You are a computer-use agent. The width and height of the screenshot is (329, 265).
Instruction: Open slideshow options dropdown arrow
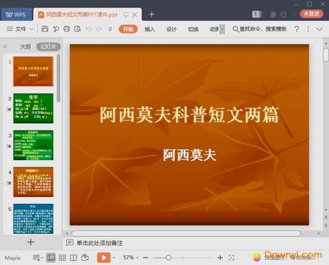114,257
